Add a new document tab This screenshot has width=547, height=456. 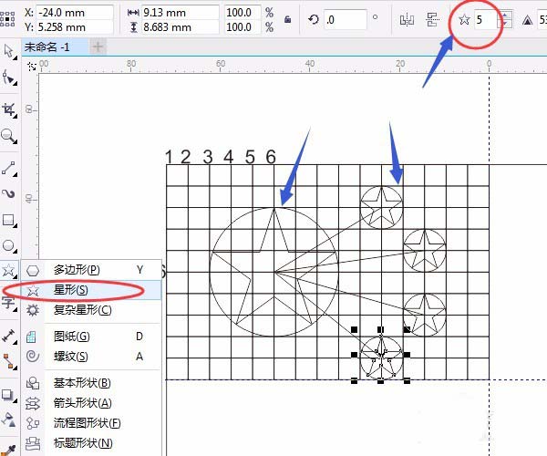pos(98,47)
